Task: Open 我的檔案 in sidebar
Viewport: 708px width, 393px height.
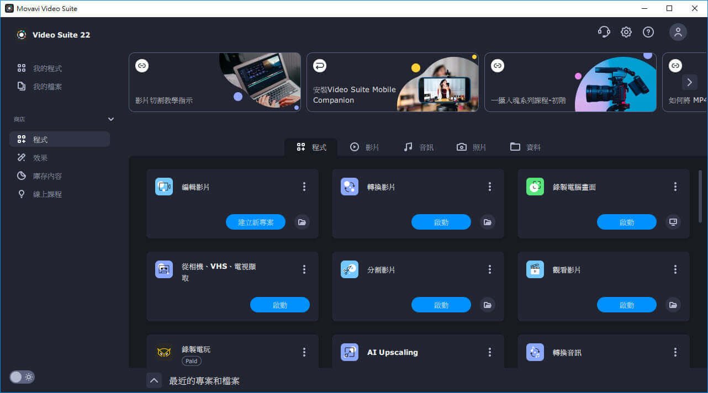Action: coord(60,87)
